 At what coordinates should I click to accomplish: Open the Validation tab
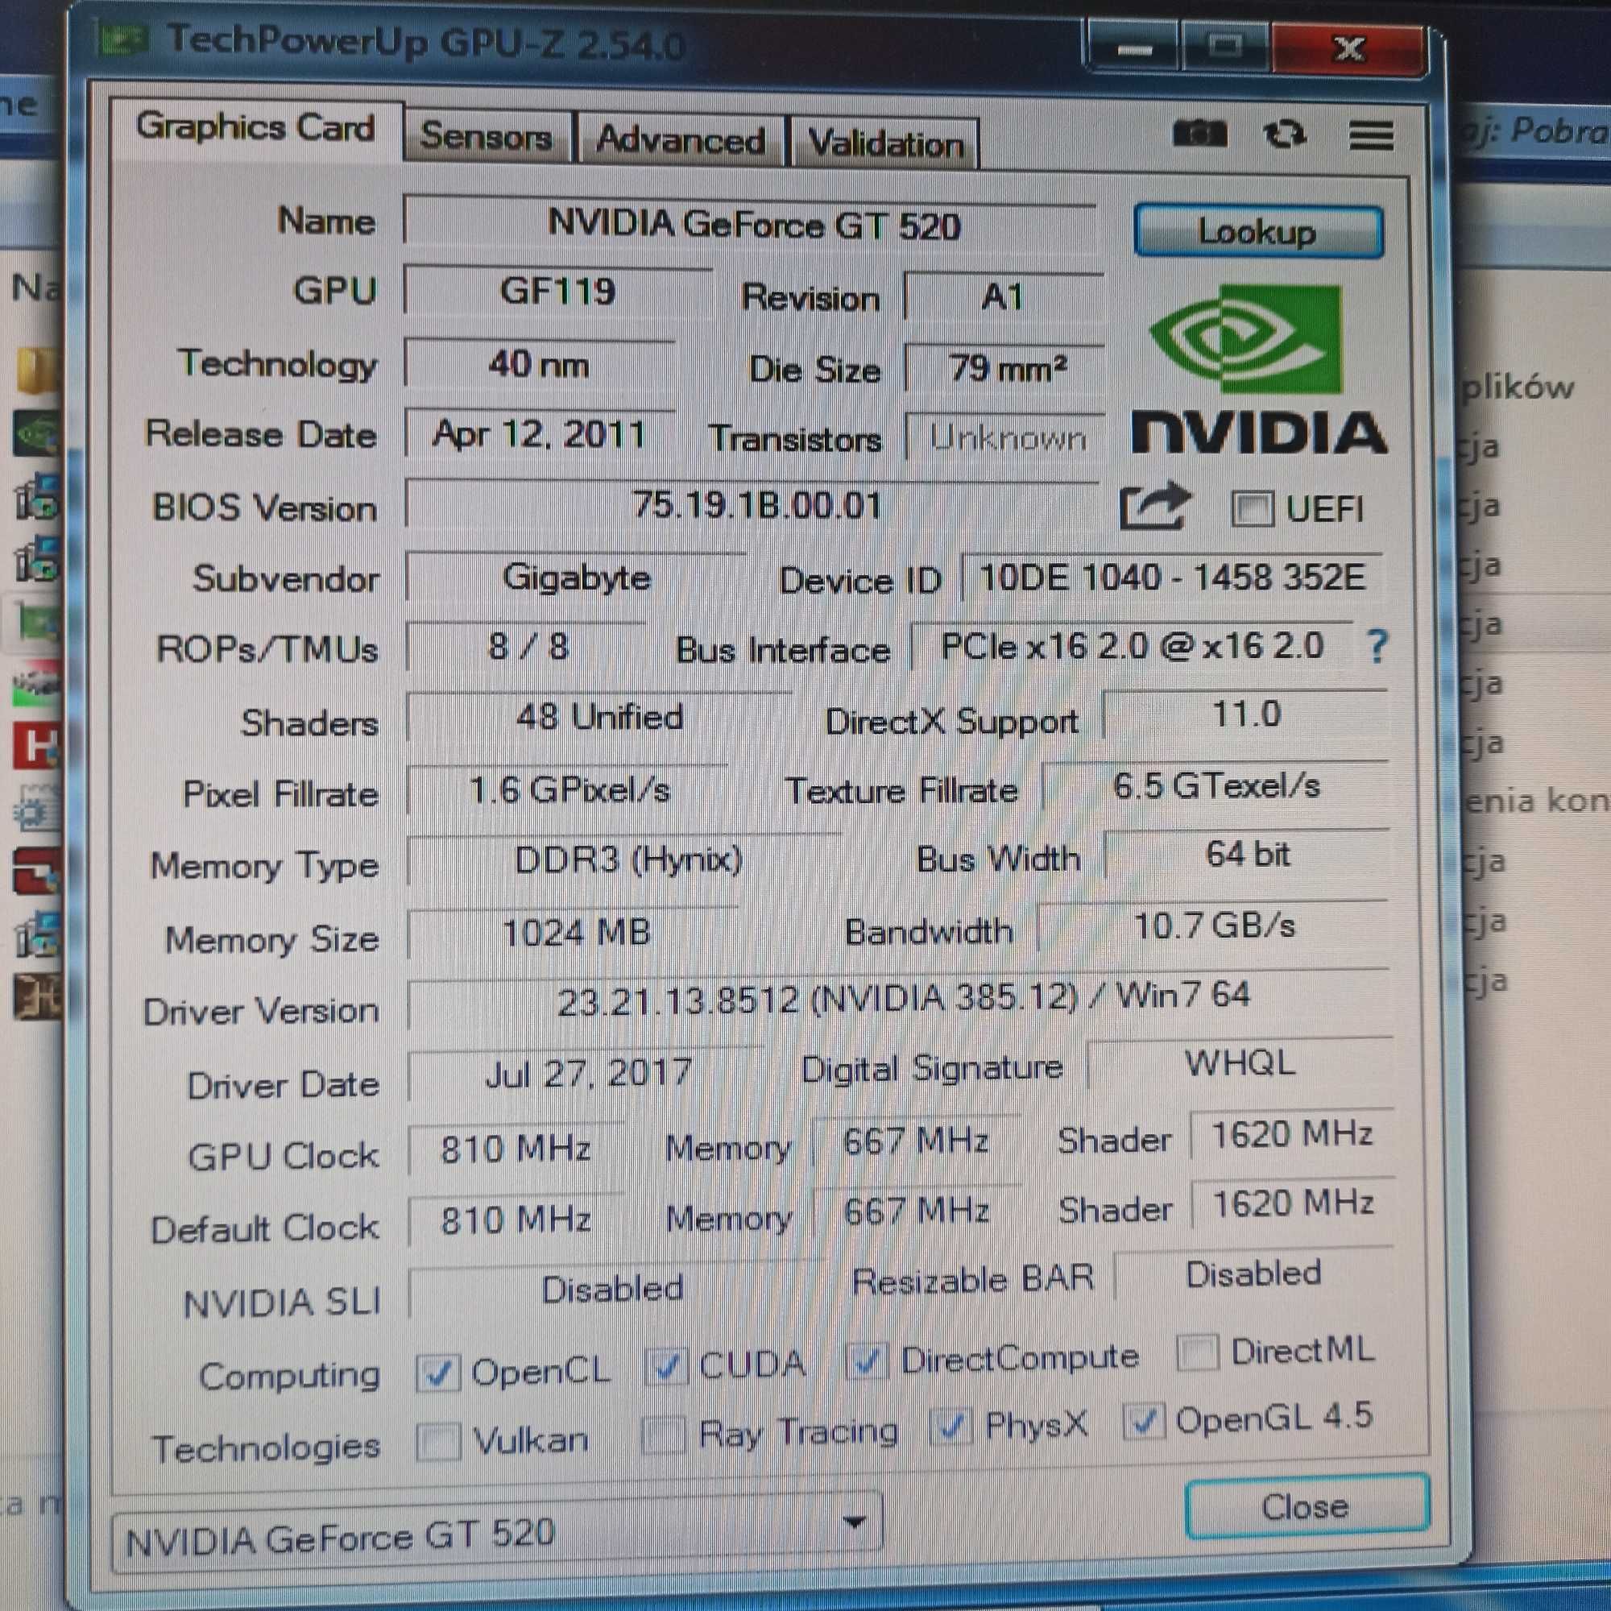tap(885, 143)
